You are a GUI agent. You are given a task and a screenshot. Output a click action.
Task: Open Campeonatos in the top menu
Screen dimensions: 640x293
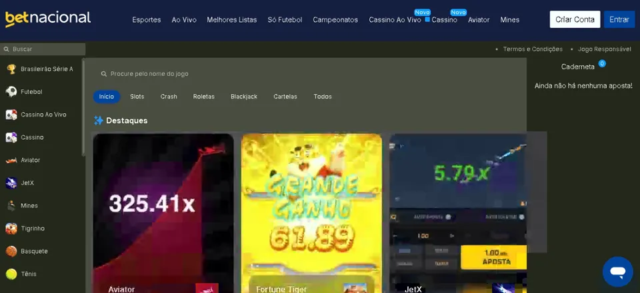tap(335, 19)
